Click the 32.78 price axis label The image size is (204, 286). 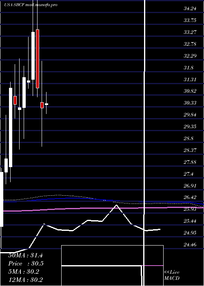pyautogui.click(x=190, y=44)
